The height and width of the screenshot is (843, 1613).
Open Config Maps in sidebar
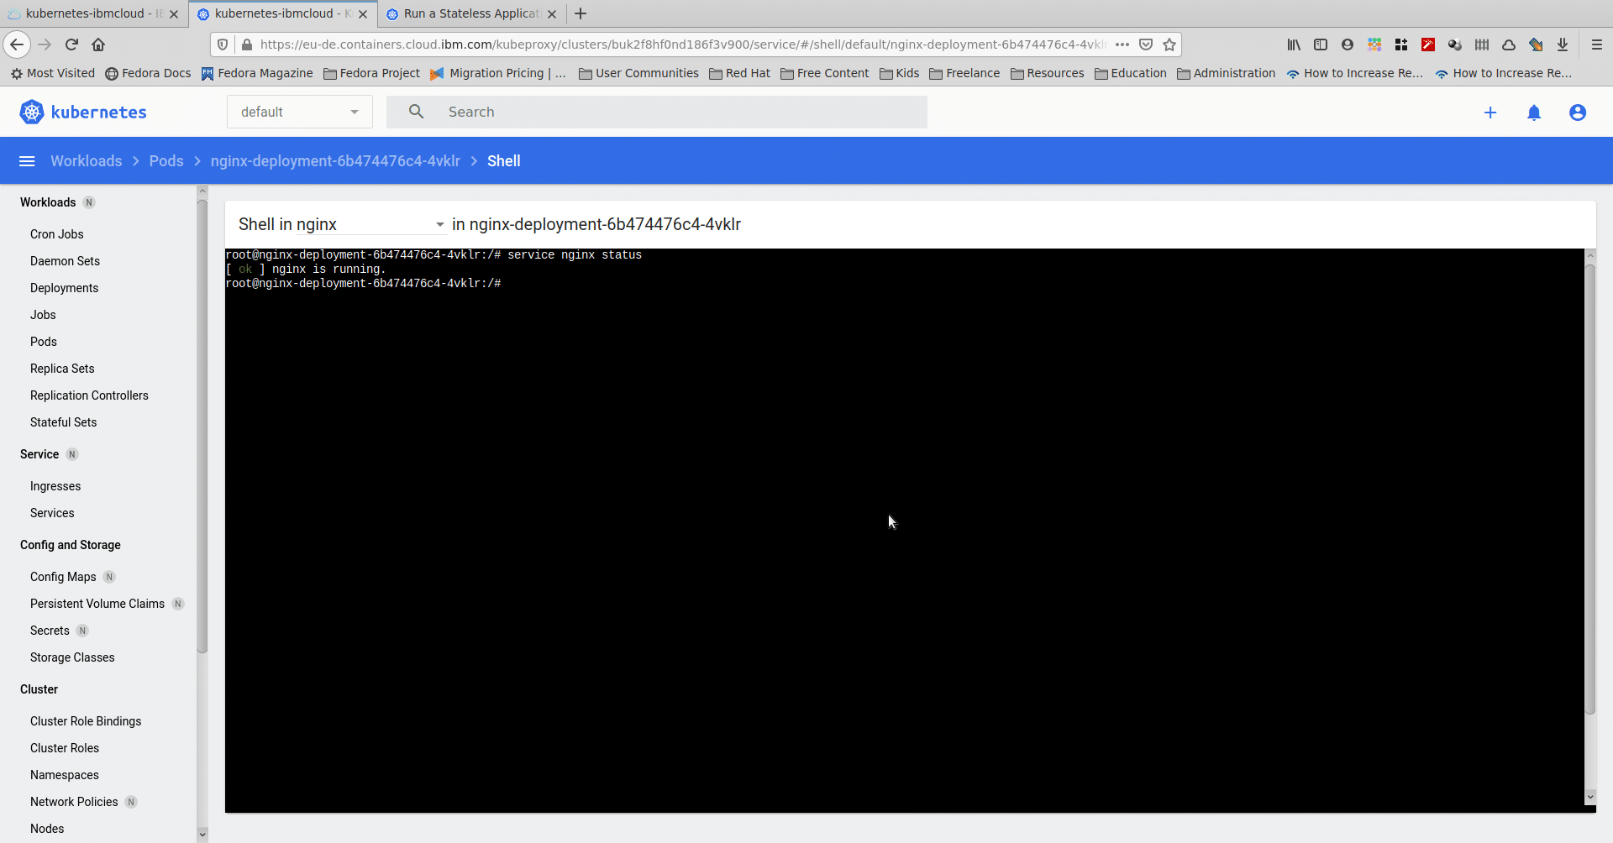63,577
